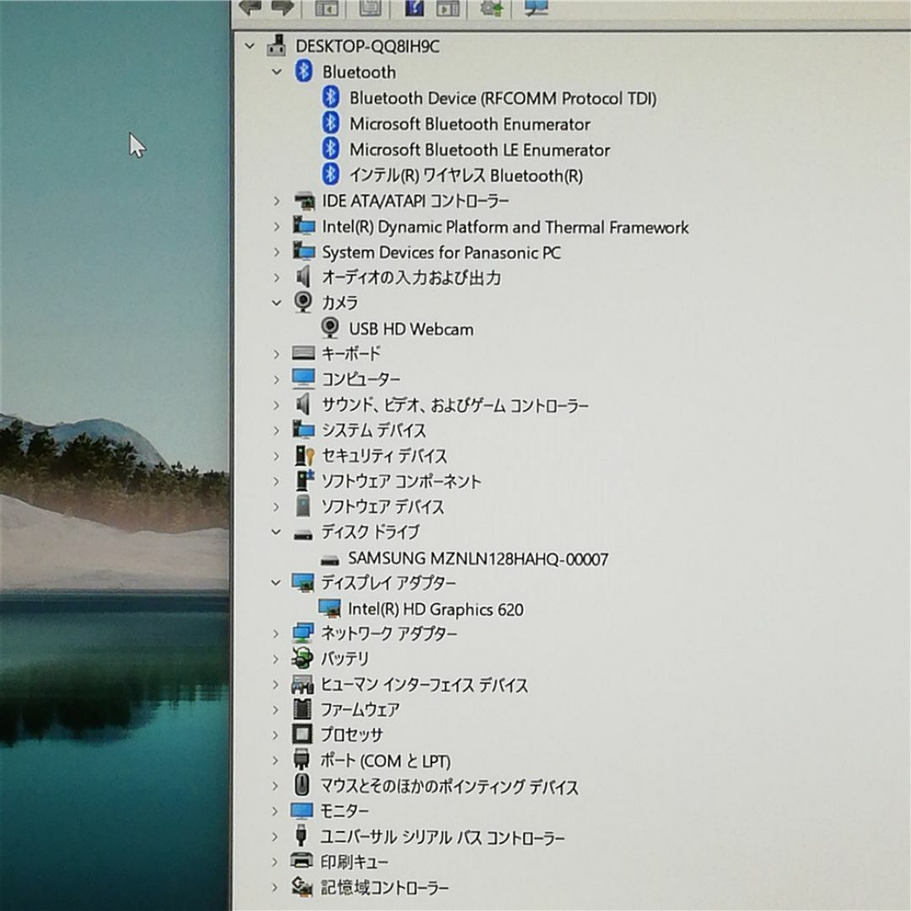The height and width of the screenshot is (911, 911).
Task: Click the Back arrow in the toolbar
Action: tap(251, 7)
